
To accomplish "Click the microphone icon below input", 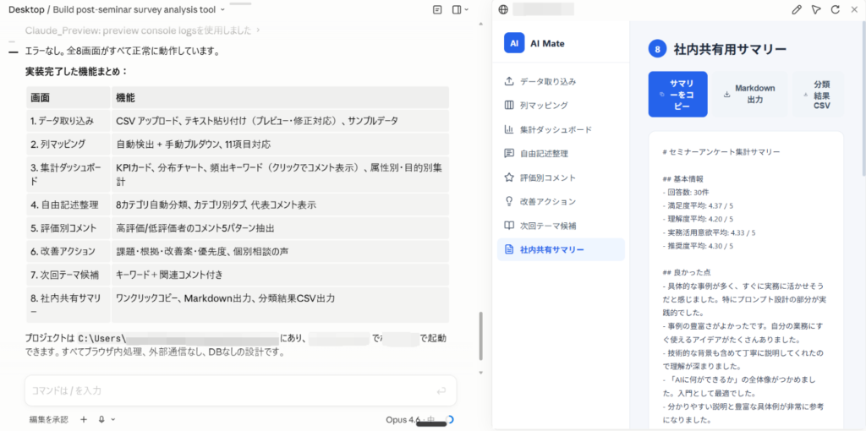I will (101, 419).
